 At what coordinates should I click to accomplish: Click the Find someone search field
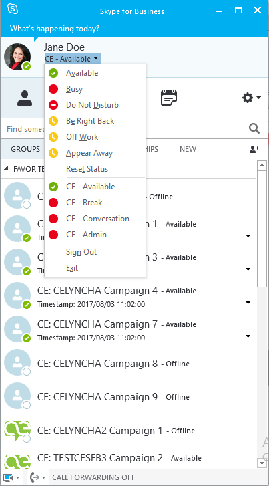pyautogui.click(x=124, y=128)
